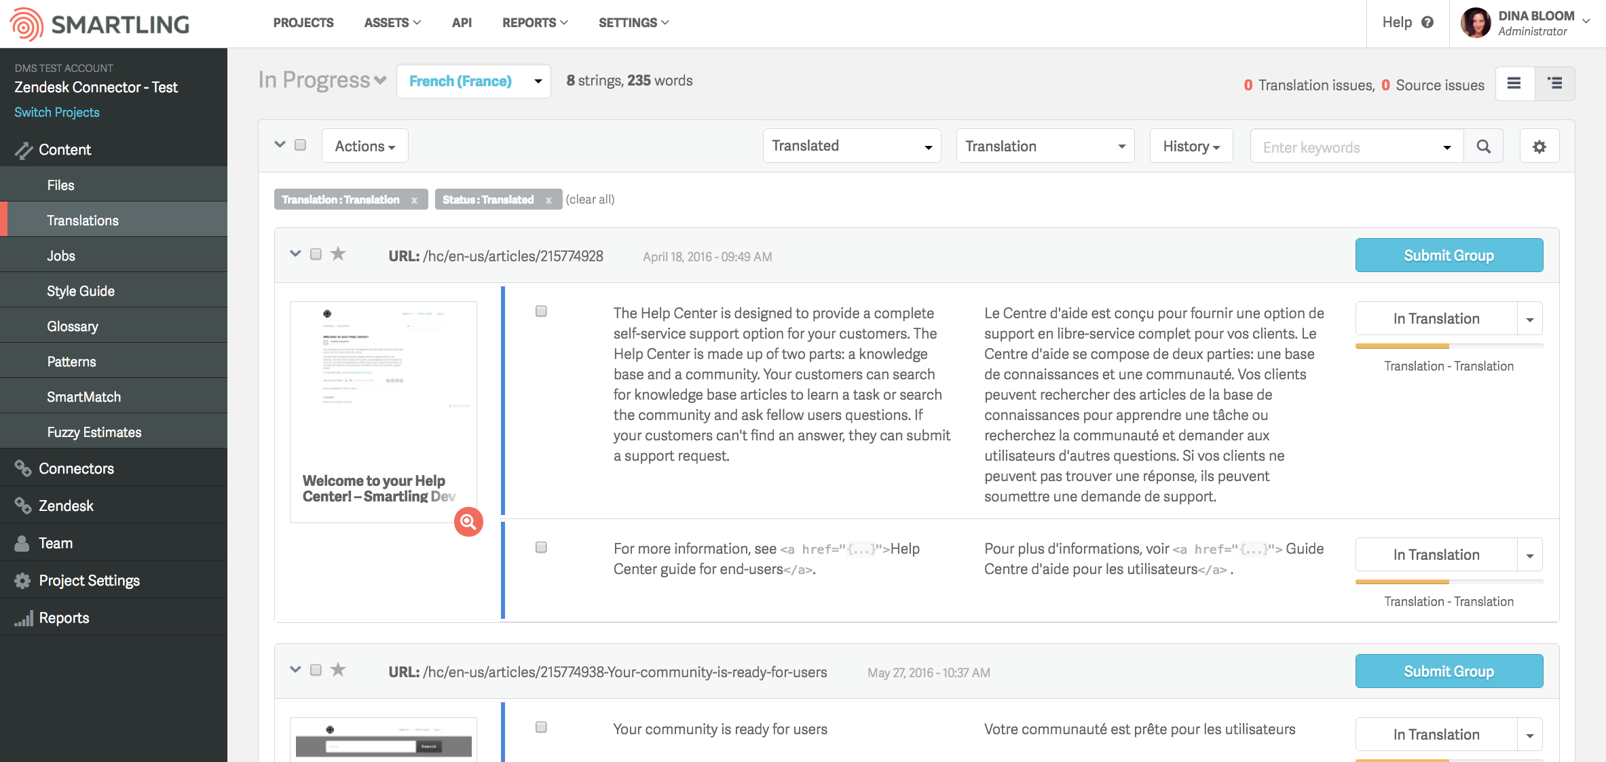
Task: Submit Group for Your-community article
Action: 1449,671
